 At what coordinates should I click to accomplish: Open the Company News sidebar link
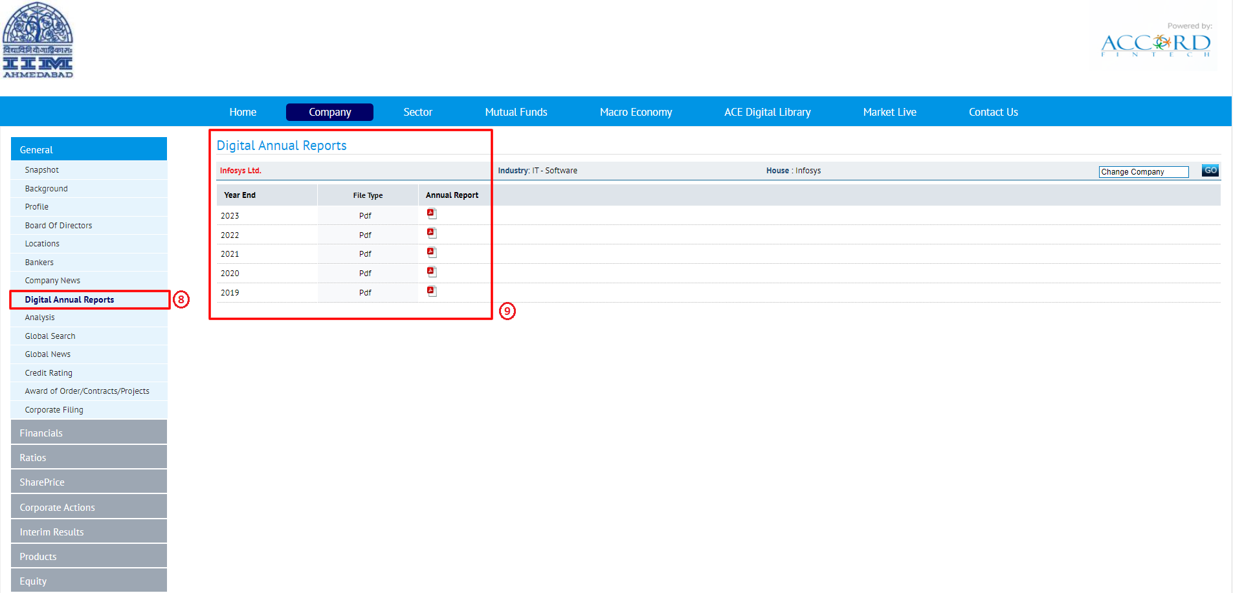pyautogui.click(x=52, y=281)
